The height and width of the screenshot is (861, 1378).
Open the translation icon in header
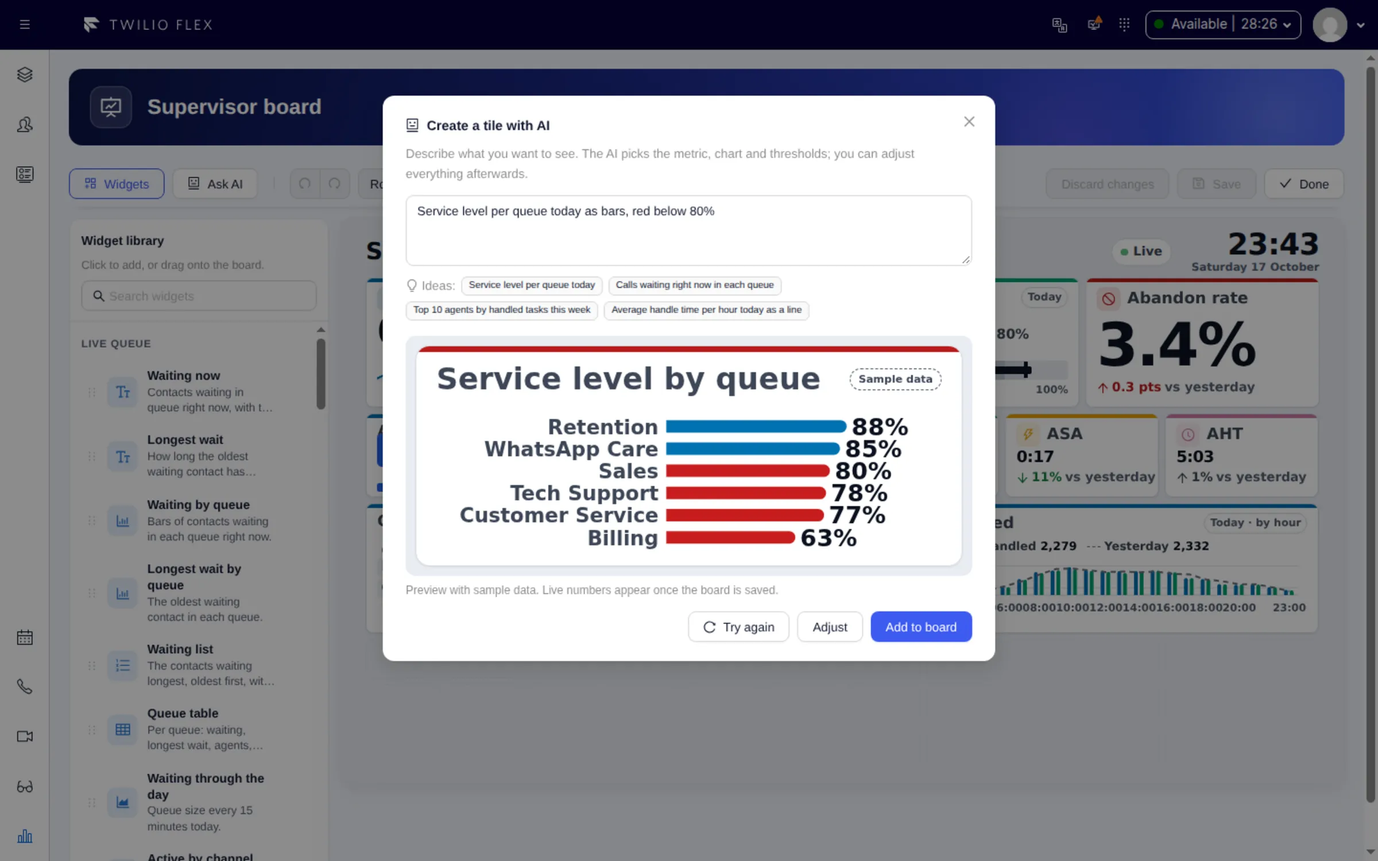[1059, 25]
